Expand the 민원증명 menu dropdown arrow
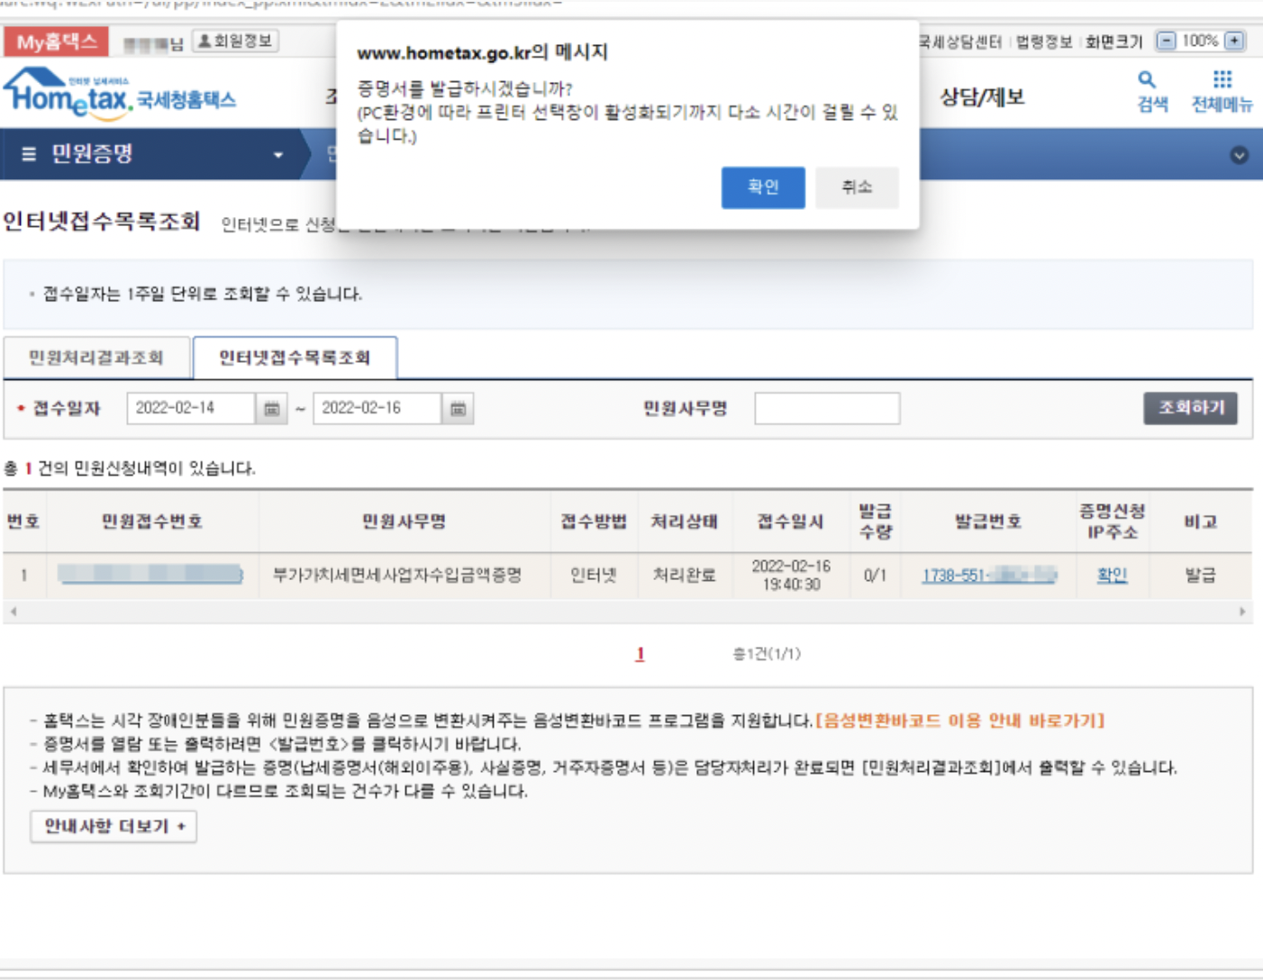 277,153
